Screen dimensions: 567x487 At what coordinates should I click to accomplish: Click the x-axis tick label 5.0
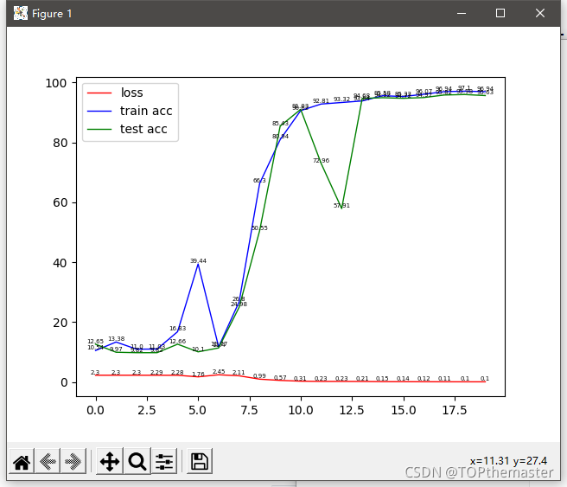pyautogui.click(x=197, y=410)
